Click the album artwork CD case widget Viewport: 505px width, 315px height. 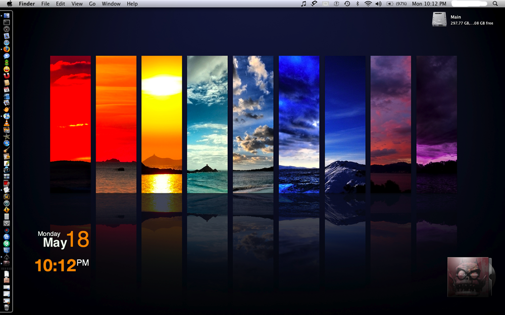[x=468, y=277]
